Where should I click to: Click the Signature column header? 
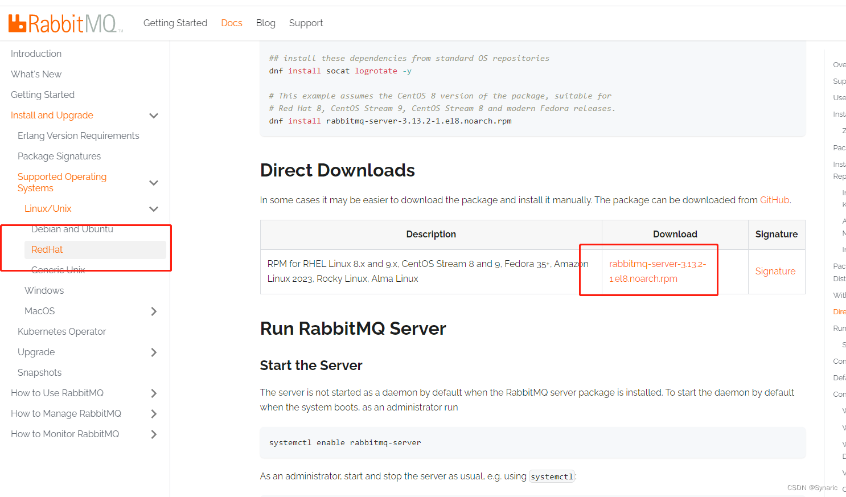pyautogui.click(x=777, y=234)
